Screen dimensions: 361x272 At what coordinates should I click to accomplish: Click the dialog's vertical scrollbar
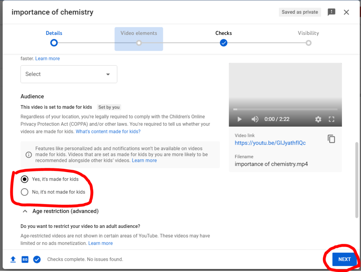click(357, 180)
